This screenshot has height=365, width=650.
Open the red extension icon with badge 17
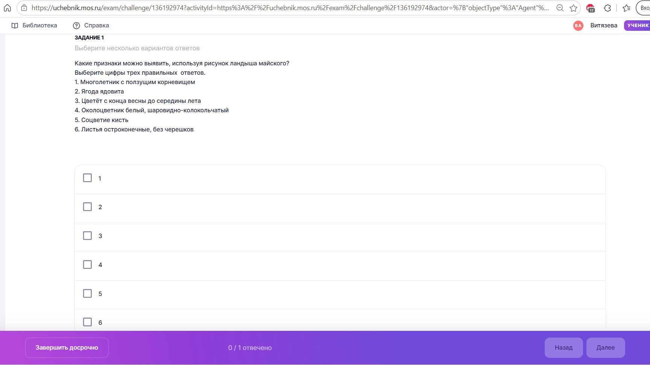[591, 8]
